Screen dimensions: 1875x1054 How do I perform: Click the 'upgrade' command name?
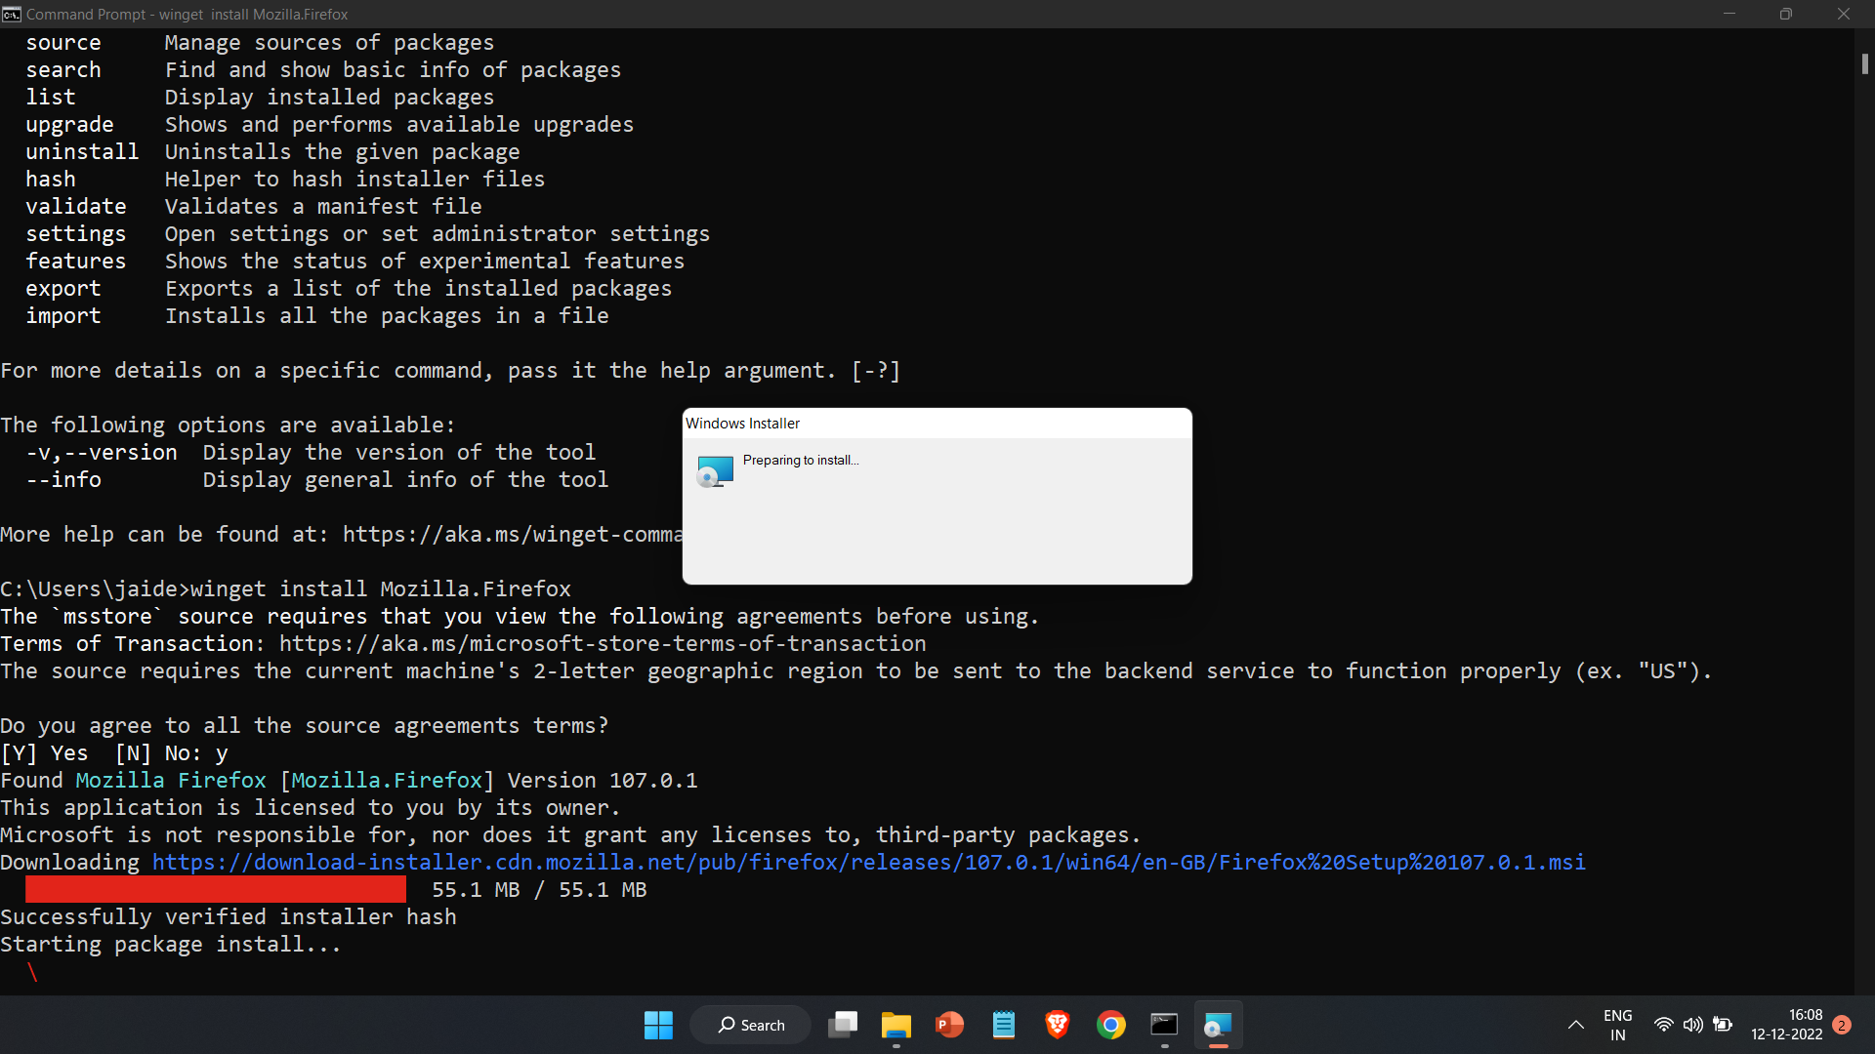coord(69,125)
